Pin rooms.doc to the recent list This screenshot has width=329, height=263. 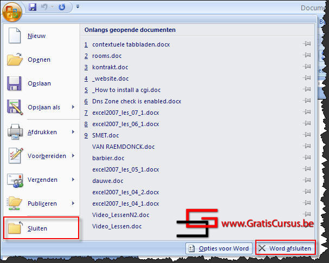coord(307,55)
